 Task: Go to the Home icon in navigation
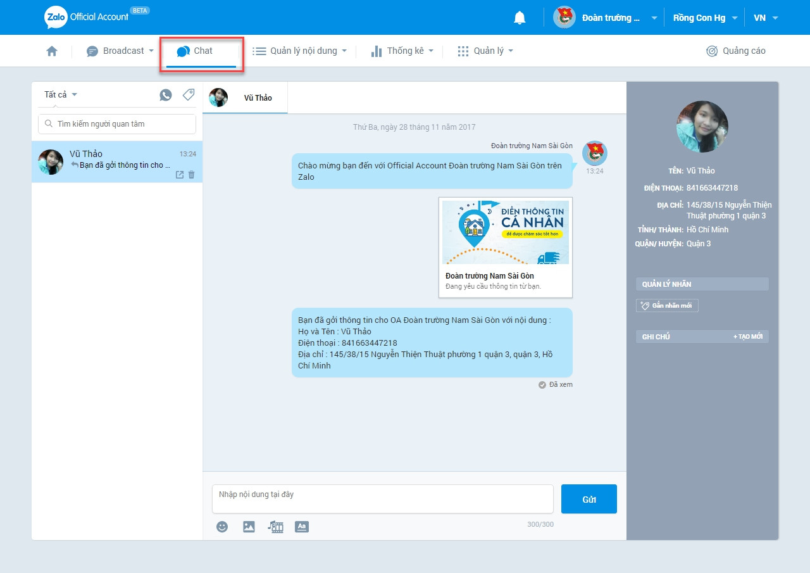point(52,51)
